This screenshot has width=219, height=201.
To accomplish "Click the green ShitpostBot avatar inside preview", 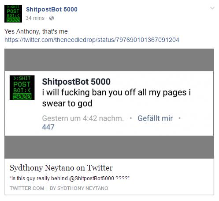I will point(22,88).
